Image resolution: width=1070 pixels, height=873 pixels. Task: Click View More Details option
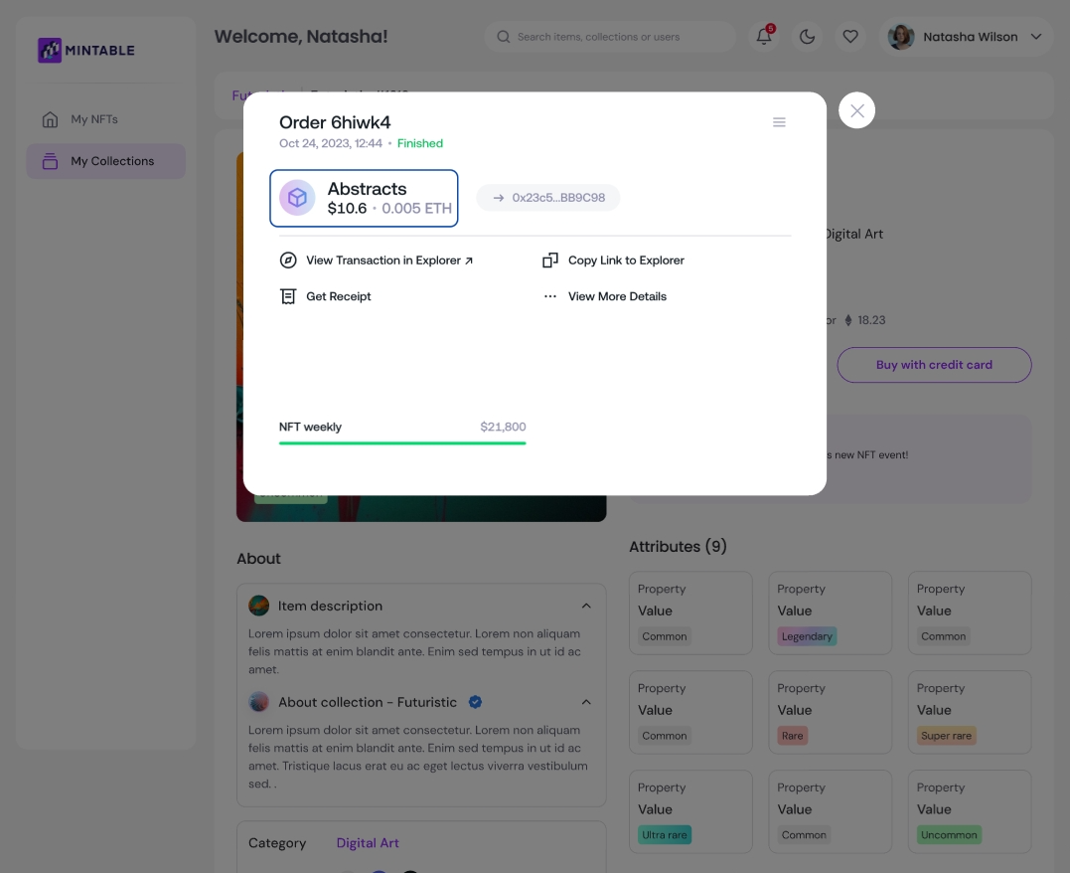click(x=616, y=296)
